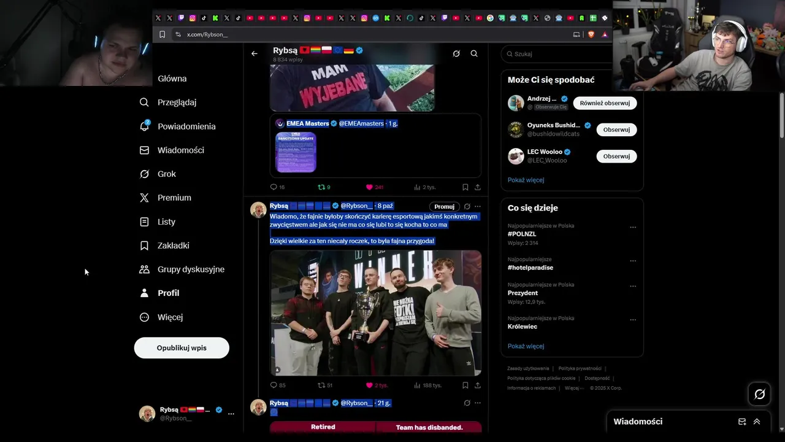
Task: Open Dostępność footer link
Action: 597,378
